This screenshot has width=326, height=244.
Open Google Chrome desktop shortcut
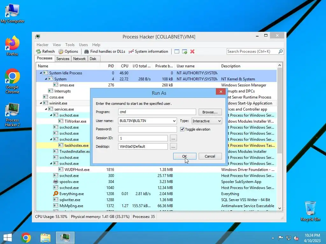coord(12,81)
